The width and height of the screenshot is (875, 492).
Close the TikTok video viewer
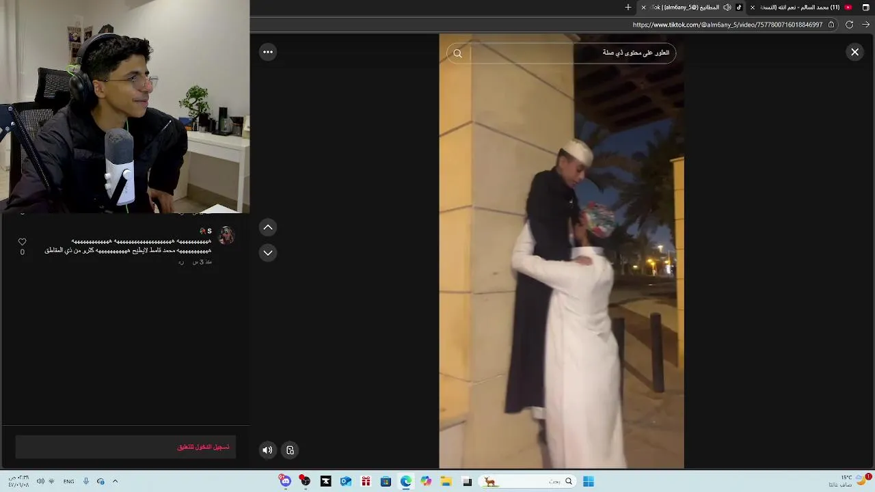[854, 52]
